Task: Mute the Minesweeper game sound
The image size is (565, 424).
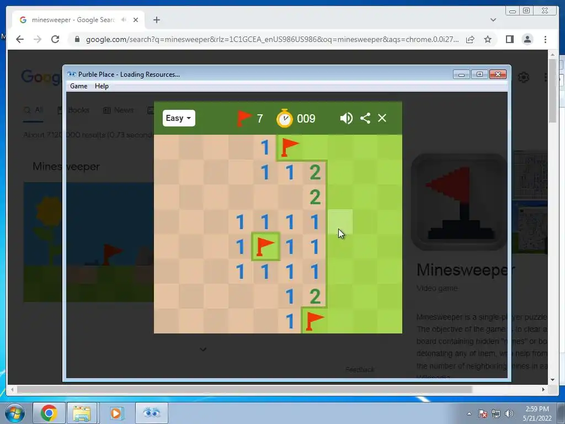Action: point(347,118)
